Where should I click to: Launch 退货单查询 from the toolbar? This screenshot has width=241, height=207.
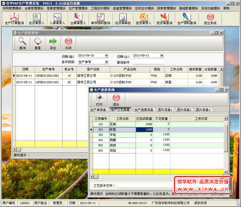(164, 18)
